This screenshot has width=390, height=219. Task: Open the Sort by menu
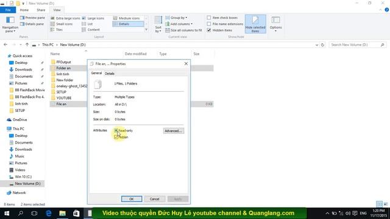(x=158, y=24)
